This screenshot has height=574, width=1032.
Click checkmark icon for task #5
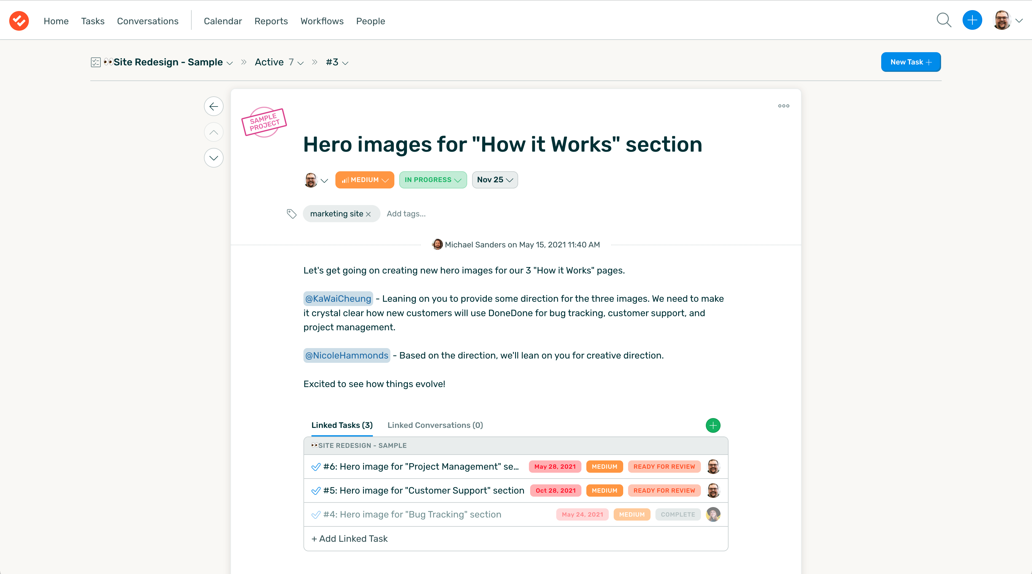pyautogui.click(x=316, y=491)
